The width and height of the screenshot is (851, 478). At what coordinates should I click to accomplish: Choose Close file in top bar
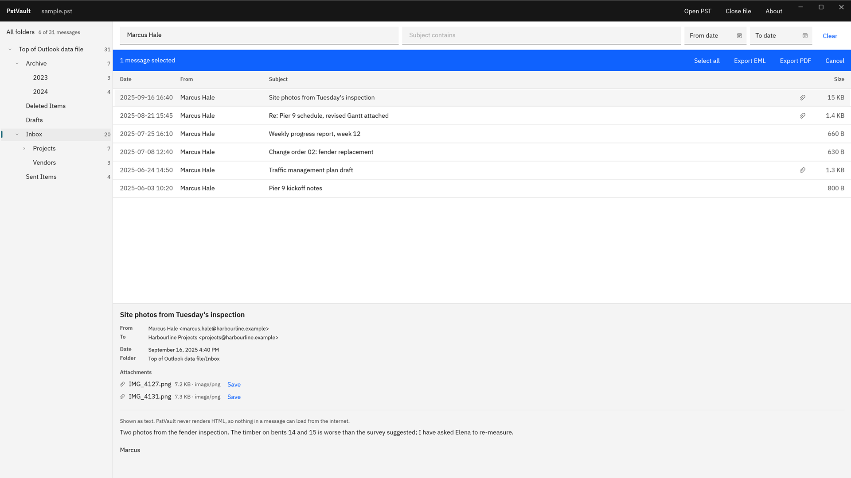(738, 11)
